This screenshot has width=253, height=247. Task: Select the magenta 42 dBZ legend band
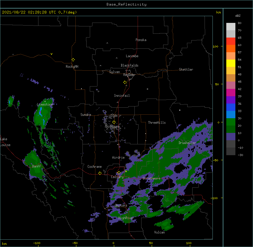(231, 92)
